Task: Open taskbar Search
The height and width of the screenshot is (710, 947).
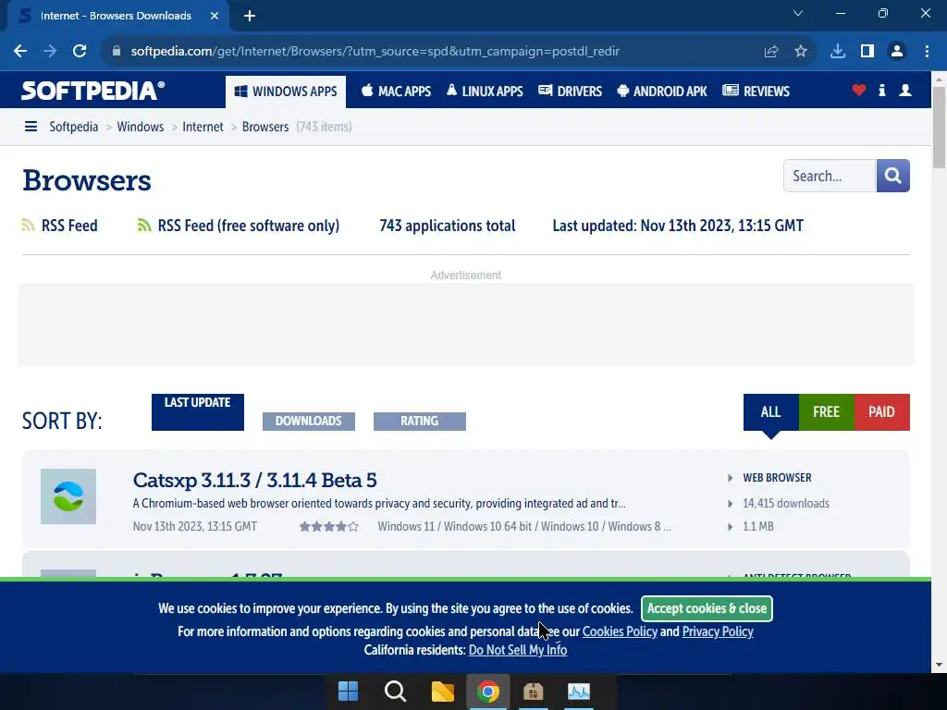Action: (x=395, y=692)
